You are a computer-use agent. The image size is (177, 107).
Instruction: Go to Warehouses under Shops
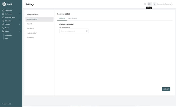(8, 35)
